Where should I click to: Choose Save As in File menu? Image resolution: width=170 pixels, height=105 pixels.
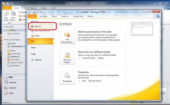coord(41,26)
